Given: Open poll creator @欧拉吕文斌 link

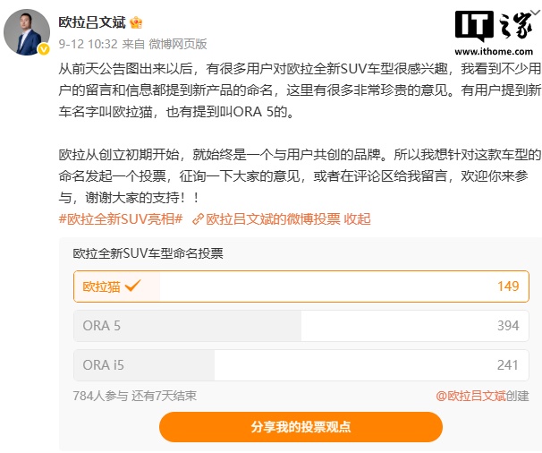Looking at the screenshot, I should click(470, 395).
